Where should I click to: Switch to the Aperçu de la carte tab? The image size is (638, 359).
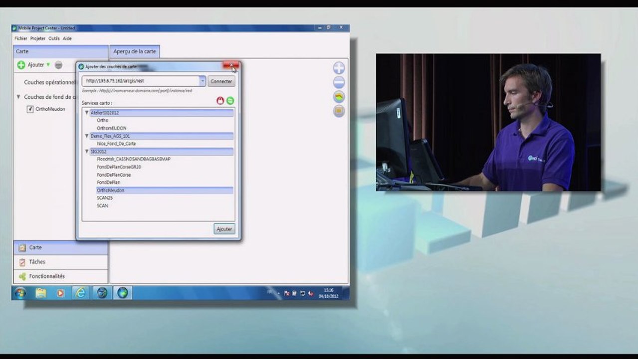tap(135, 51)
